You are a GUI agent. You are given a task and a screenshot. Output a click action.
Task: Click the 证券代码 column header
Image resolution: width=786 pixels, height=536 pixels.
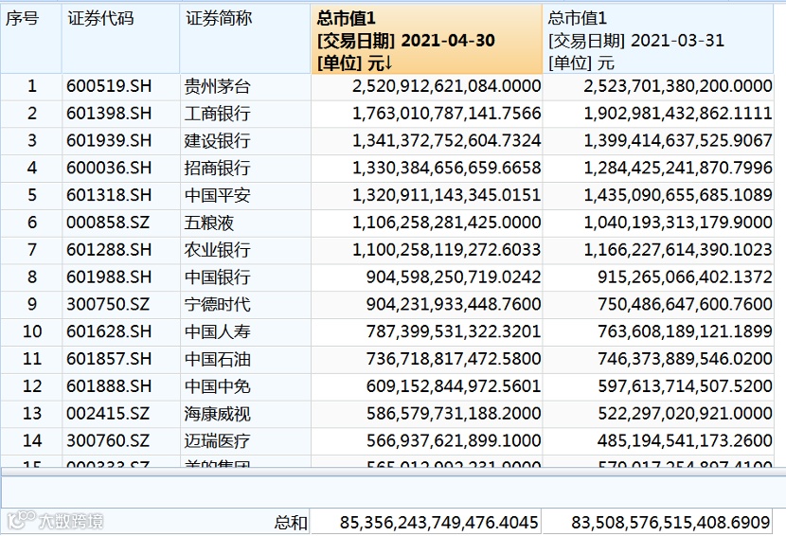point(121,39)
